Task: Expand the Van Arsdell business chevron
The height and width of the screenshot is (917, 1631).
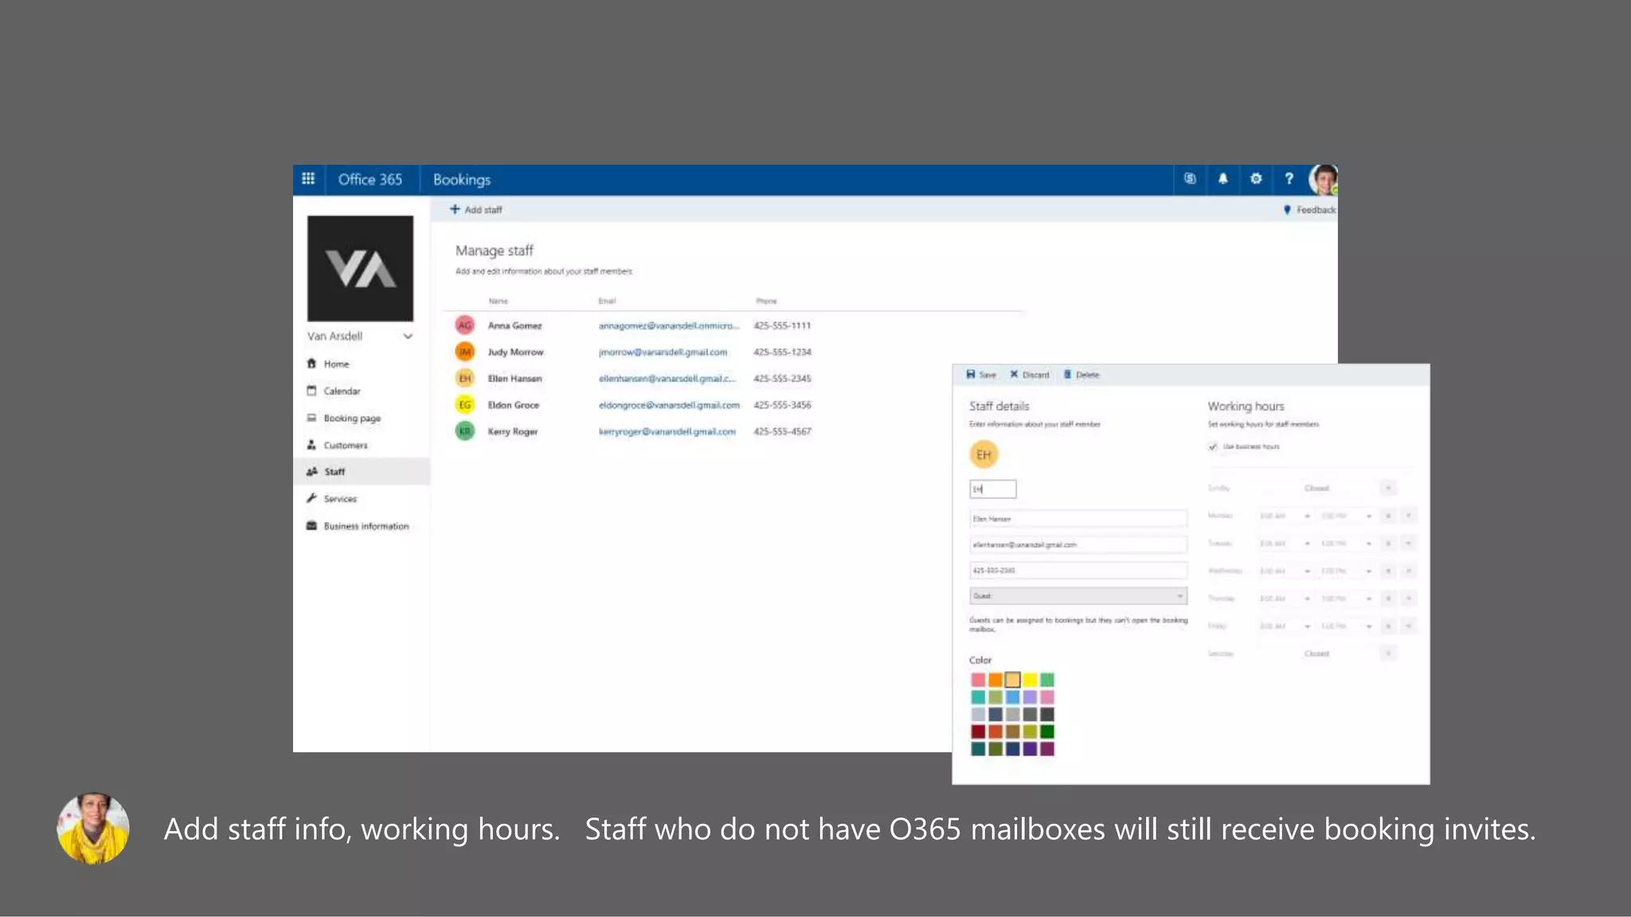Action: pyautogui.click(x=408, y=337)
